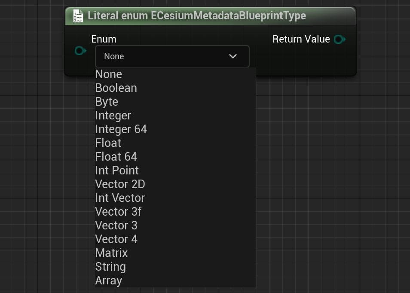The width and height of the screenshot is (410, 293).
Task: Click the node title Literal enum ECesiumMetadataBlueprintType
Action: pyautogui.click(x=197, y=15)
